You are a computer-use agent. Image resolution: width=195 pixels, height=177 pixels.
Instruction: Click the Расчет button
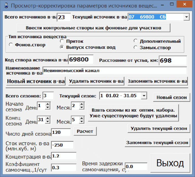[85, 131]
